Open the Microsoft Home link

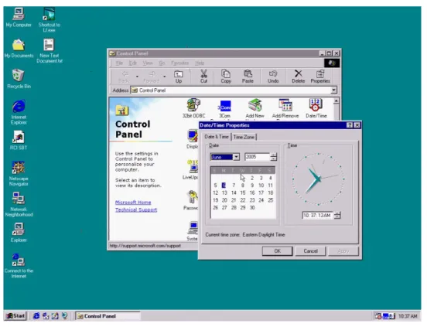[x=133, y=203]
